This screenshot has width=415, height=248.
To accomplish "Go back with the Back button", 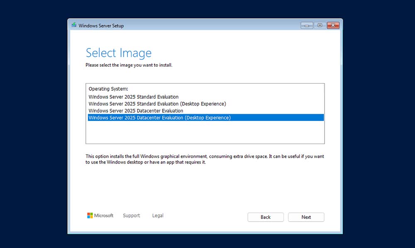I will pos(266,217).
